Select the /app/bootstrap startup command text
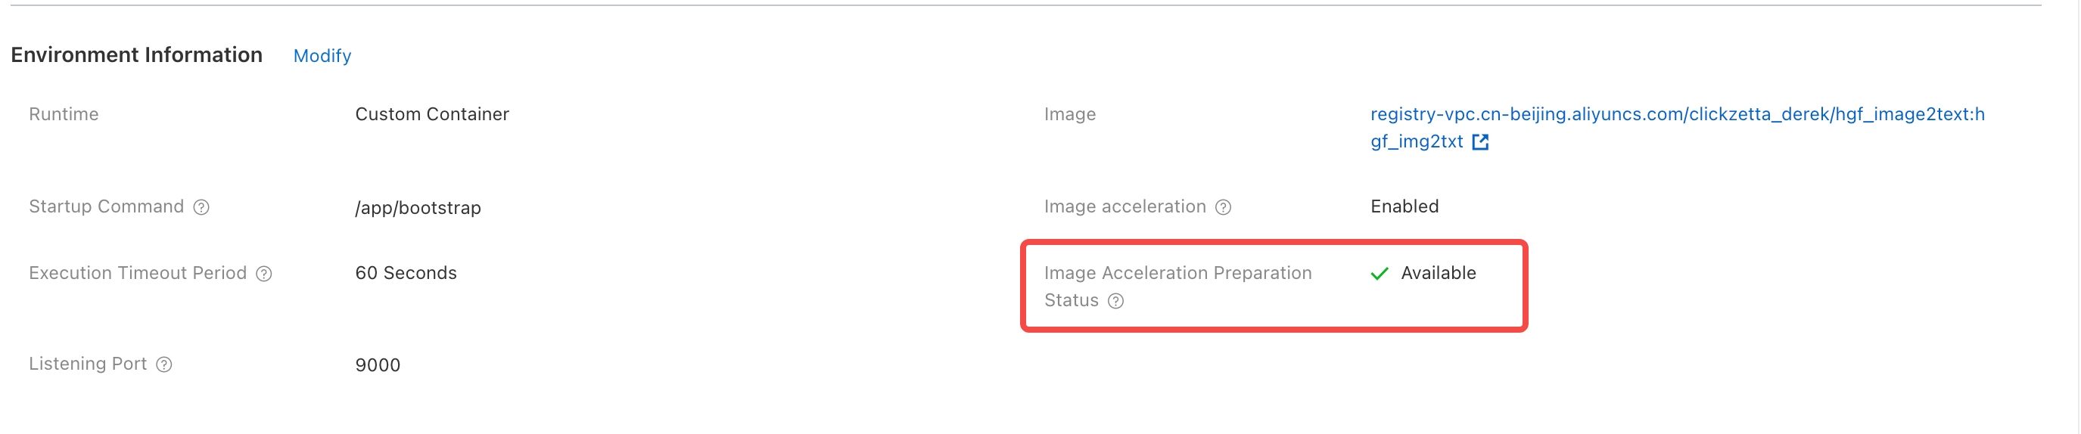This screenshot has height=434, width=2081. 418,207
